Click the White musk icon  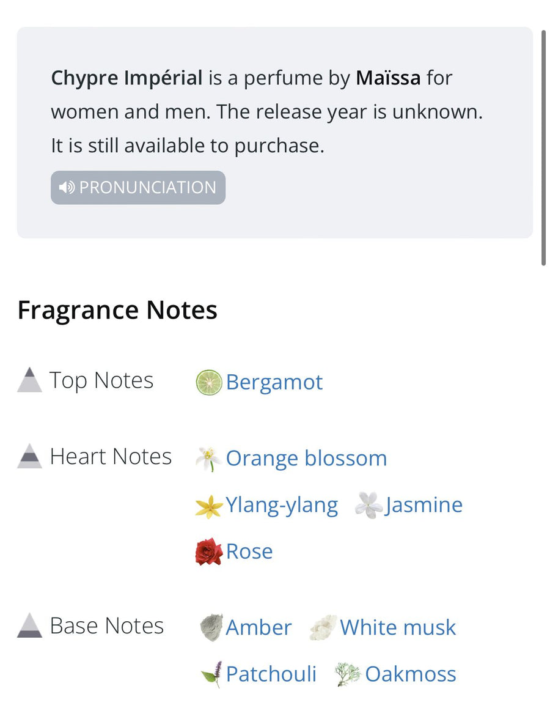(323, 628)
